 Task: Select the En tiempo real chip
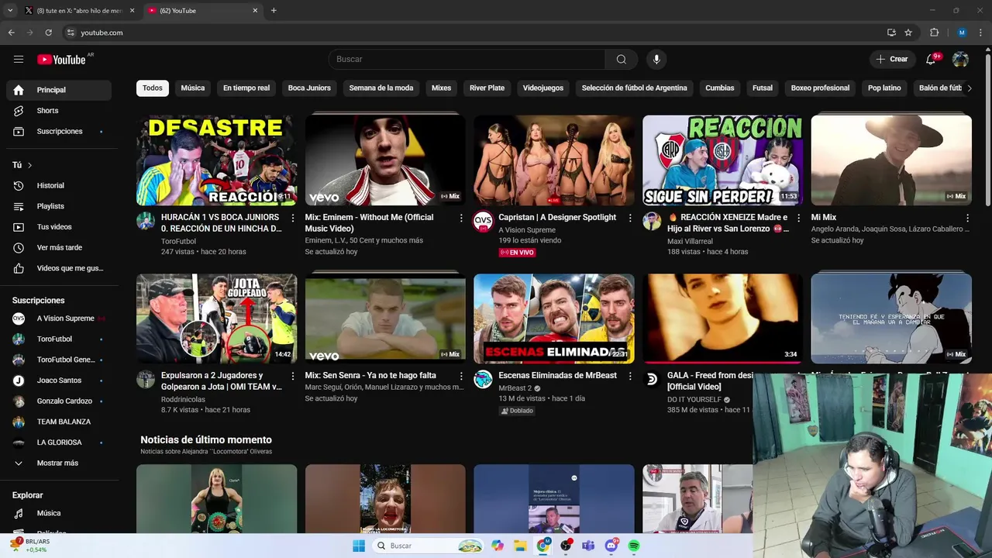[246, 88]
